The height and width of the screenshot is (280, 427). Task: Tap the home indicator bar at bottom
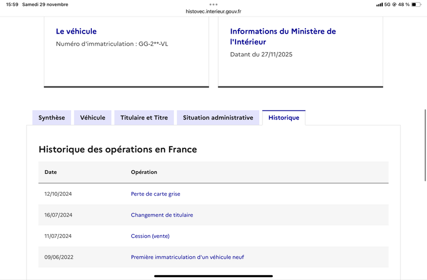click(213, 276)
